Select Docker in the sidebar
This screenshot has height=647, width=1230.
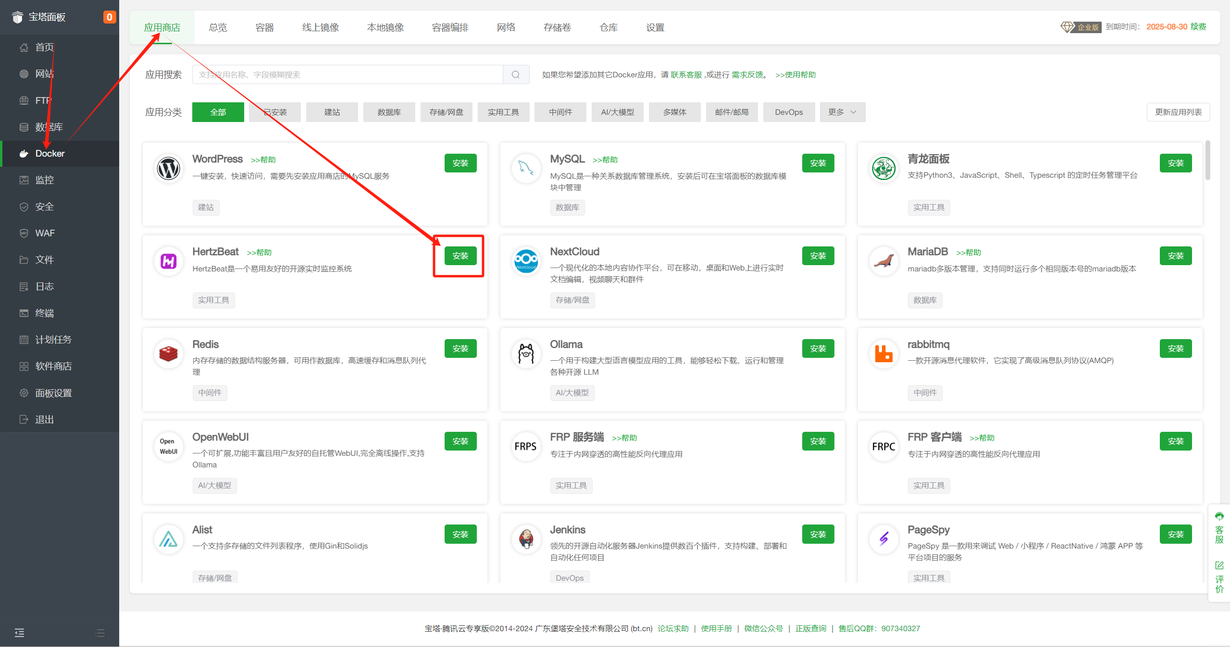coord(60,153)
